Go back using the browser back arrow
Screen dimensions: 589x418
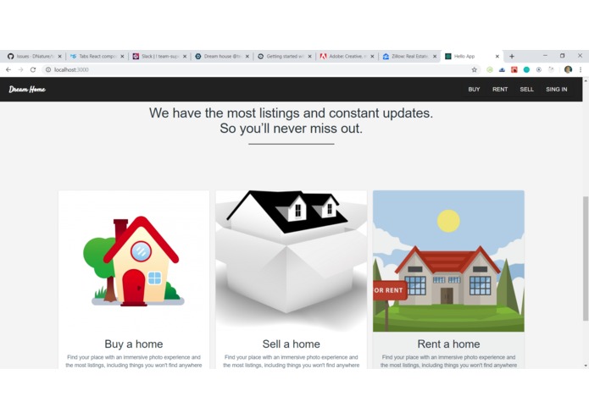(8, 69)
